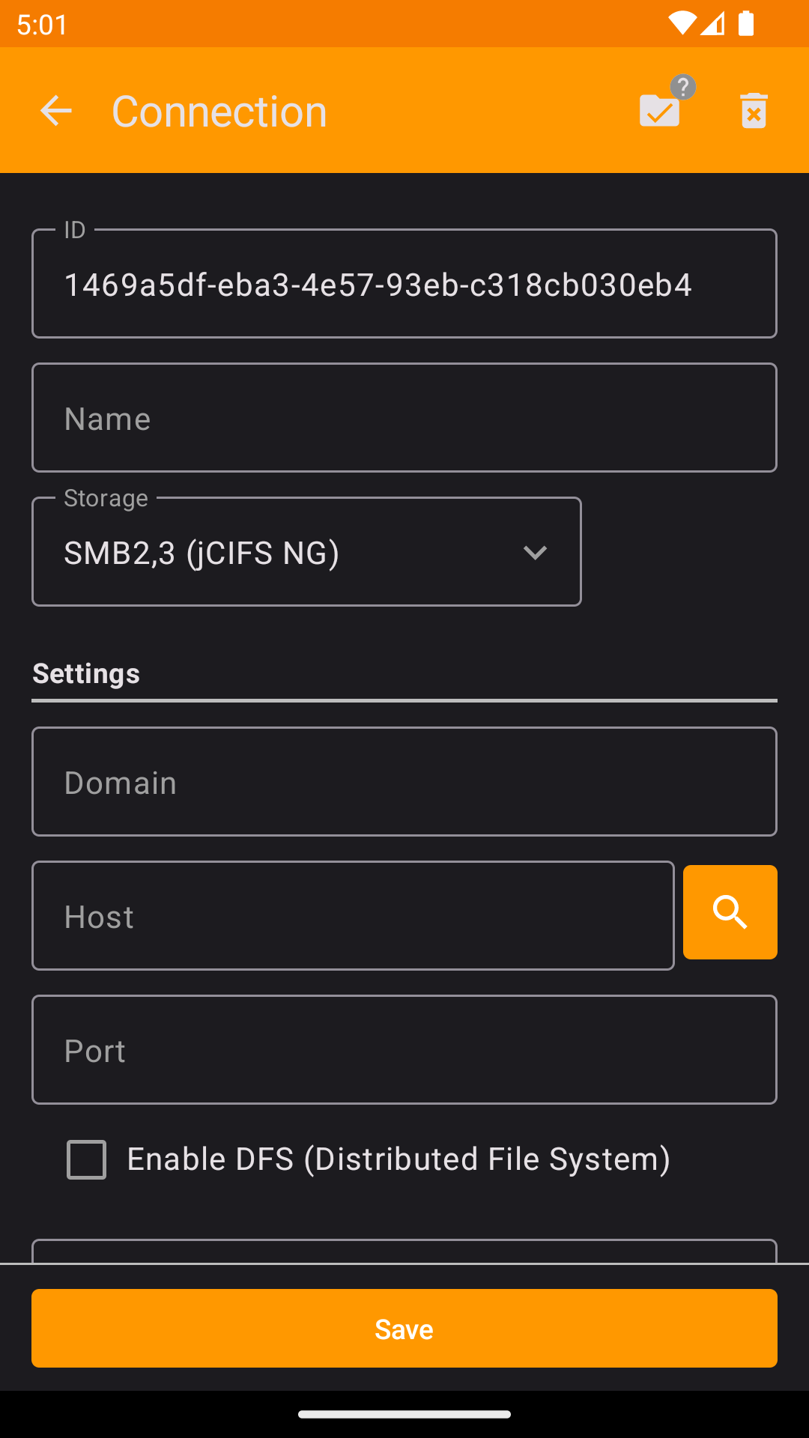The image size is (809, 1438).
Task: Tap the cellular signal icon
Action: pos(713,24)
